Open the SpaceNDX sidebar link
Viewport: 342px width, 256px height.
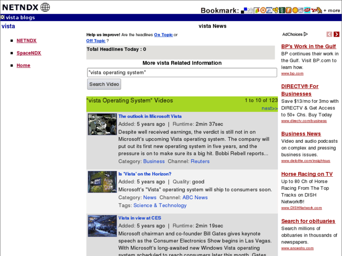tap(29, 53)
